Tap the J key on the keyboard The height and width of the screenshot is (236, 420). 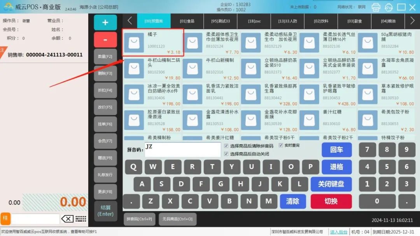(x=260, y=184)
